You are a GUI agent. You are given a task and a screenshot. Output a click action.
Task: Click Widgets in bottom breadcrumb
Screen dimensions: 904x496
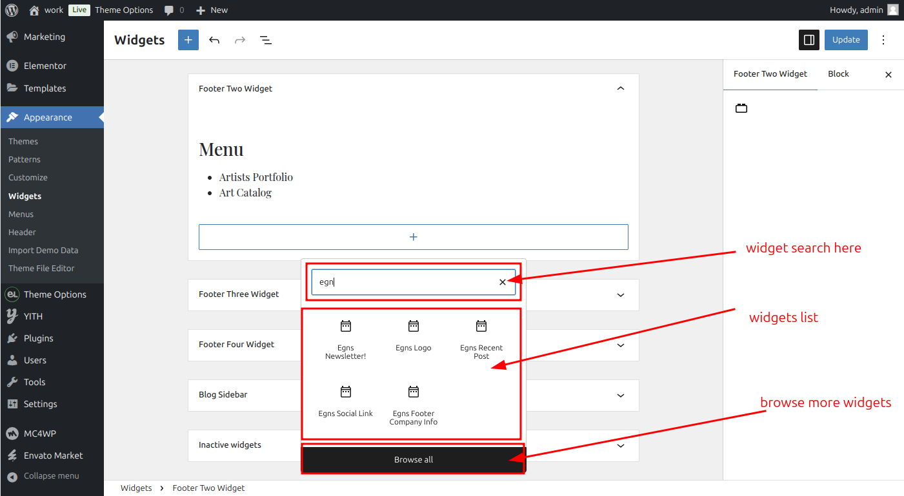136,488
